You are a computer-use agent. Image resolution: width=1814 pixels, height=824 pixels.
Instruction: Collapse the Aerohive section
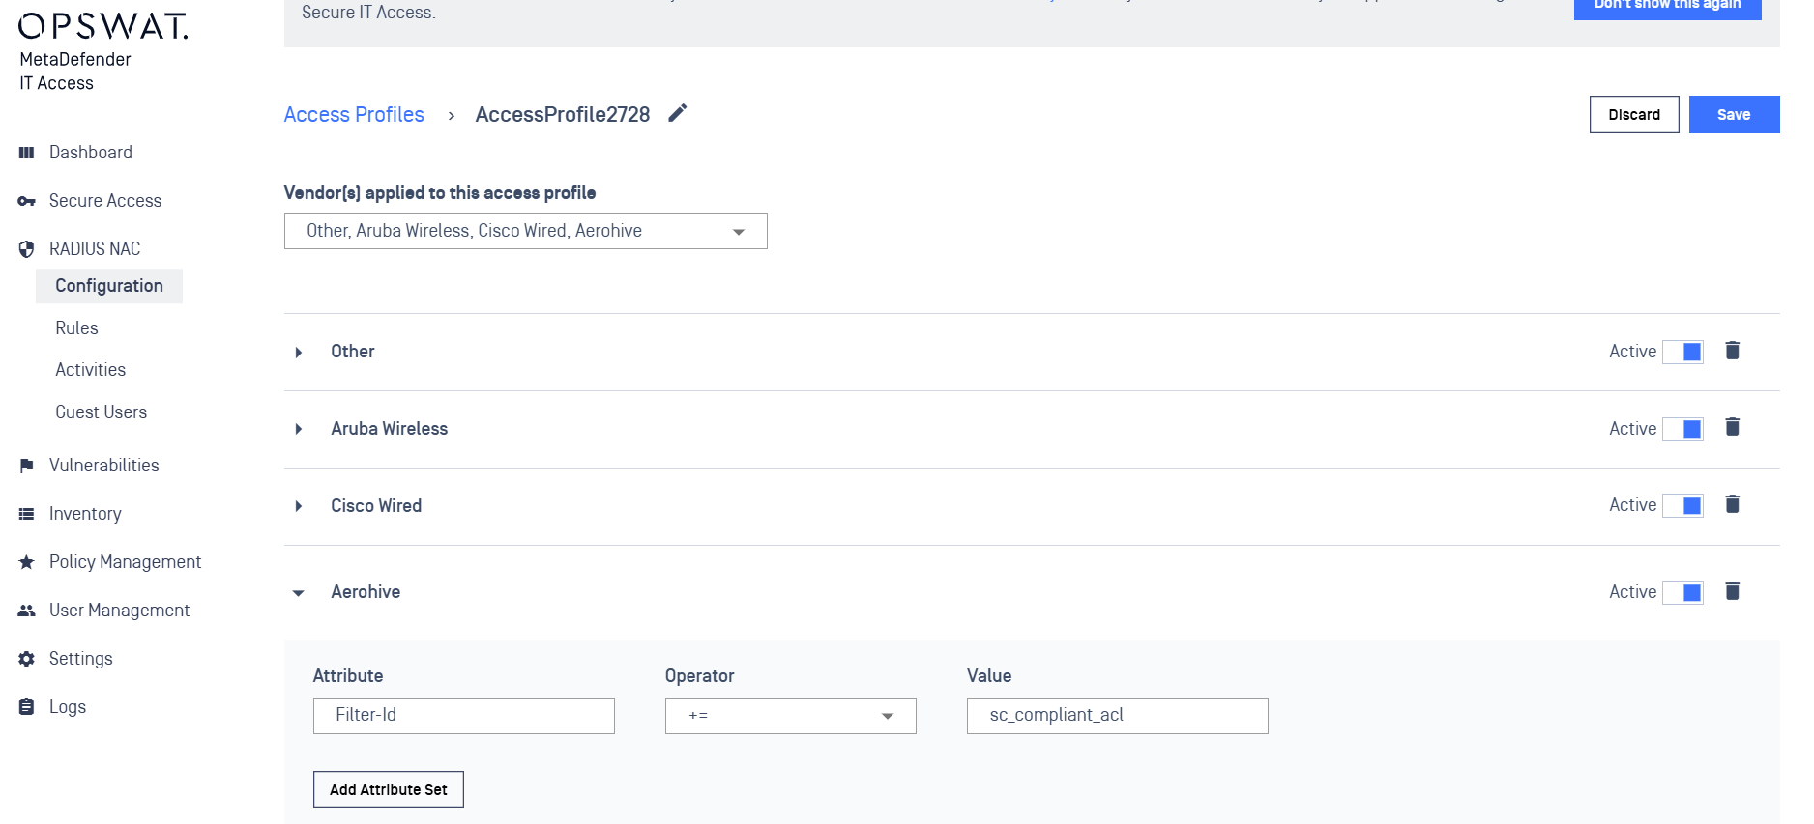click(x=299, y=593)
